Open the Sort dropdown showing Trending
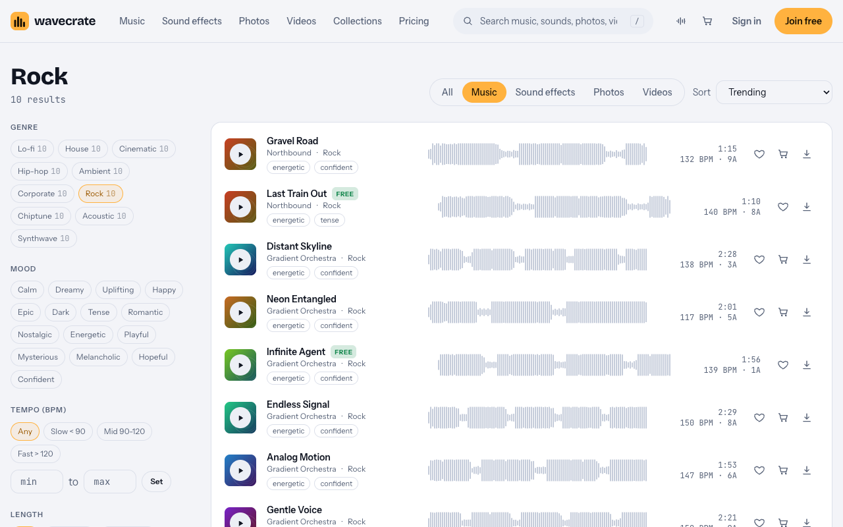Image resolution: width=843 pixels, height=527 pixels. [774, 92]
